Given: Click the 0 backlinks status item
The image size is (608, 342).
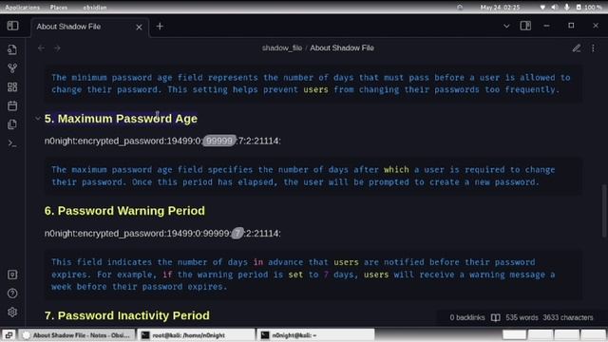Looking at the screenshot, I should tap(467, 317).
